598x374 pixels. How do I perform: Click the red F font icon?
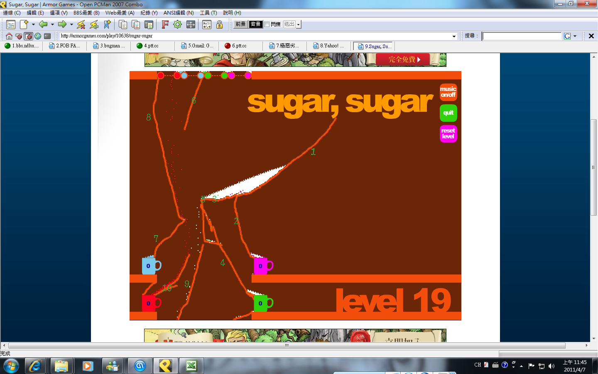point(165,25)
